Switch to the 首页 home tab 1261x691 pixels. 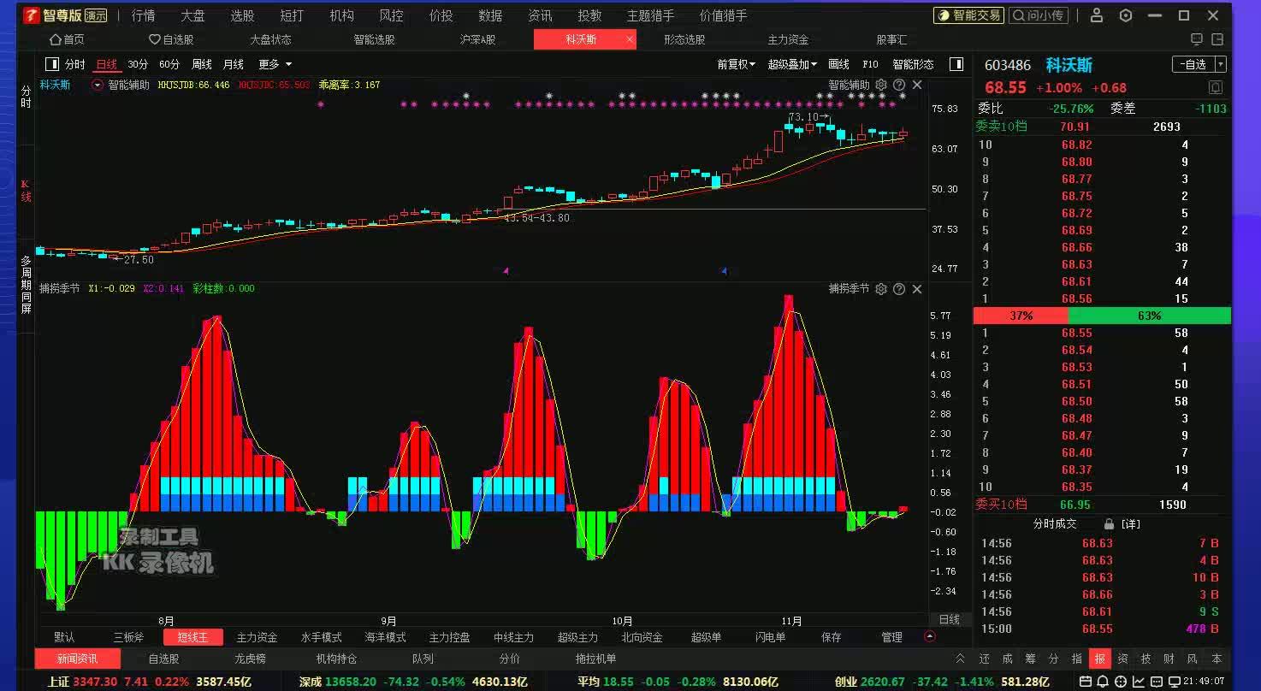coord(67,39)
